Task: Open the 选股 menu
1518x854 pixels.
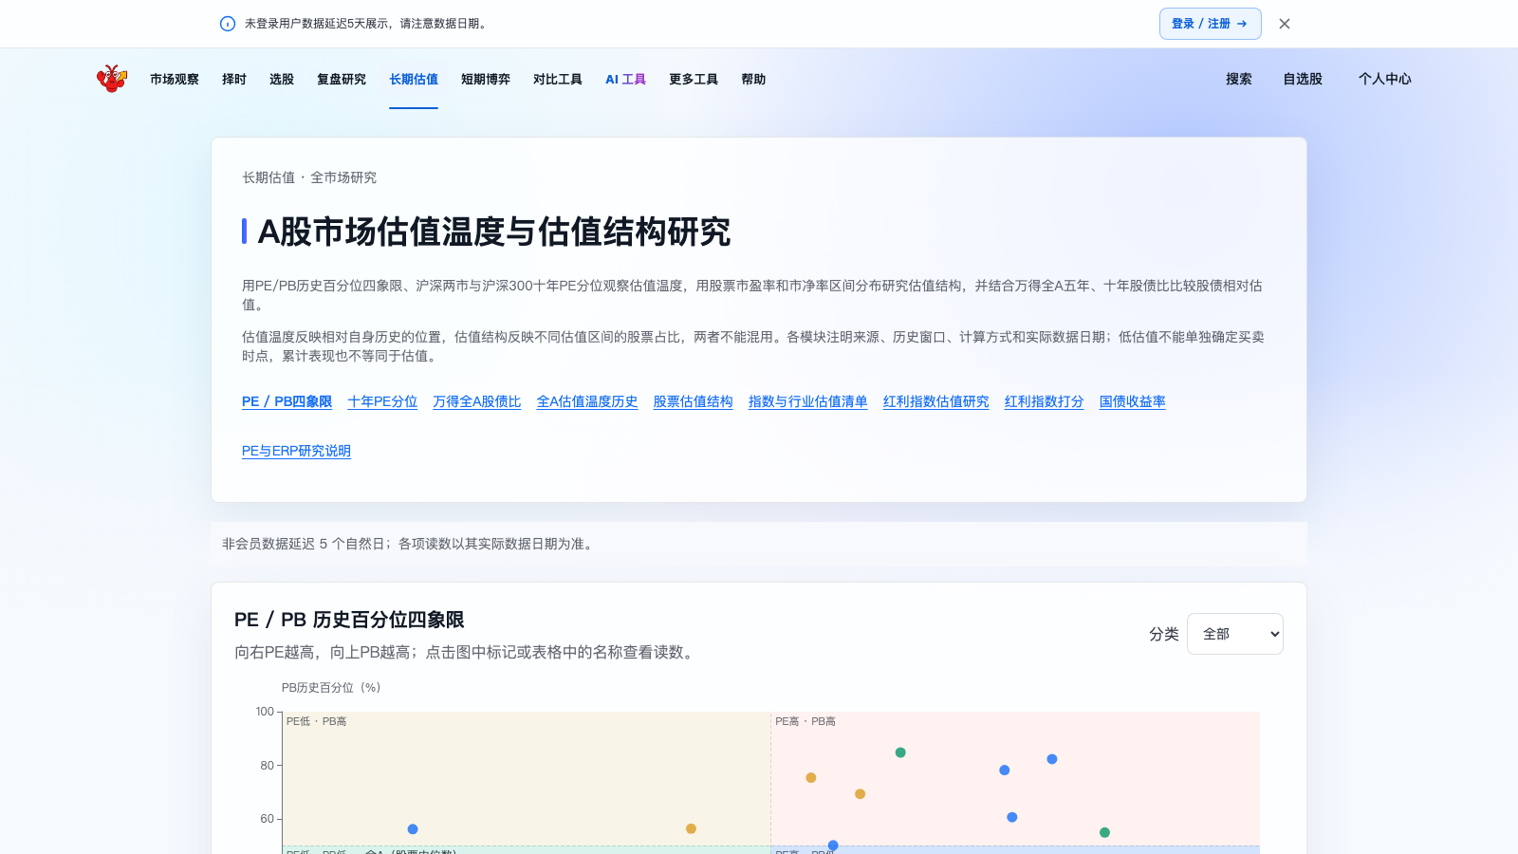Action: (282, 80)
